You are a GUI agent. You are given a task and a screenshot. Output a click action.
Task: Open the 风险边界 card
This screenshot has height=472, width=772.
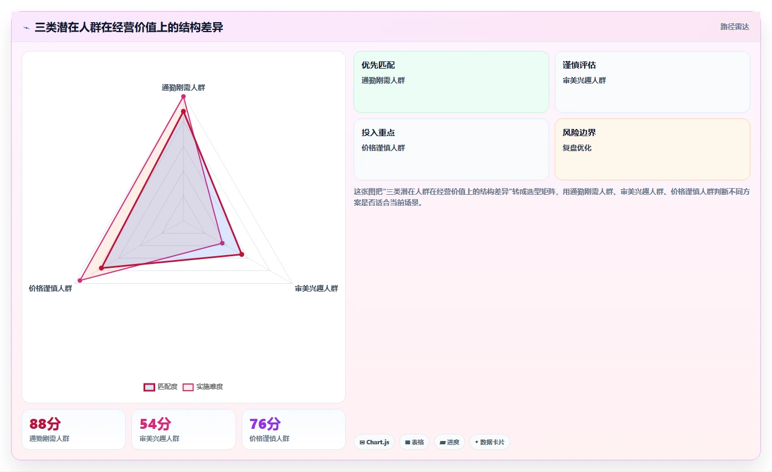click(x=652, y=149)
